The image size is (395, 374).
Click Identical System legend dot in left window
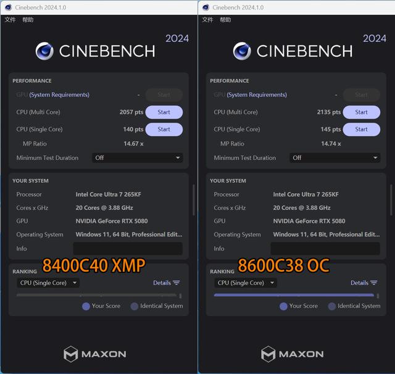(135, 306)
